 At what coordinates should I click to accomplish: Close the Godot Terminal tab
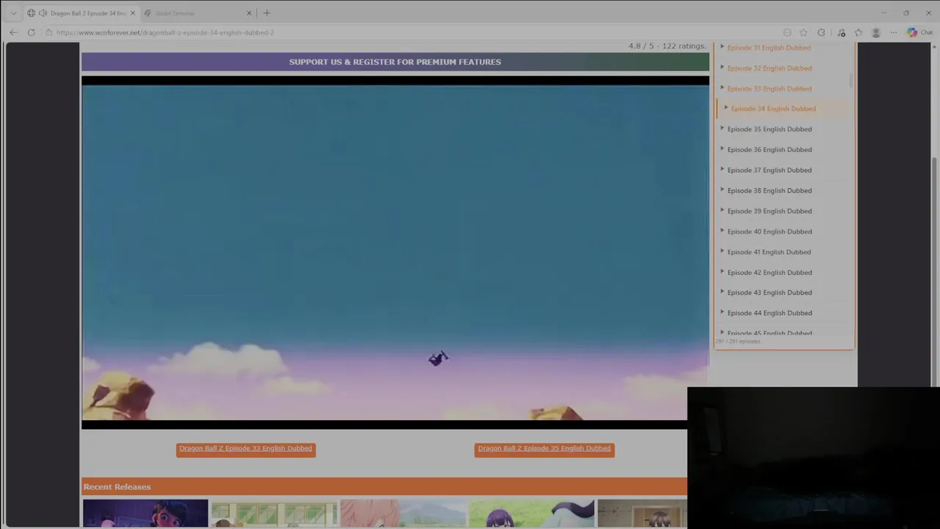(x=249, y=13)
